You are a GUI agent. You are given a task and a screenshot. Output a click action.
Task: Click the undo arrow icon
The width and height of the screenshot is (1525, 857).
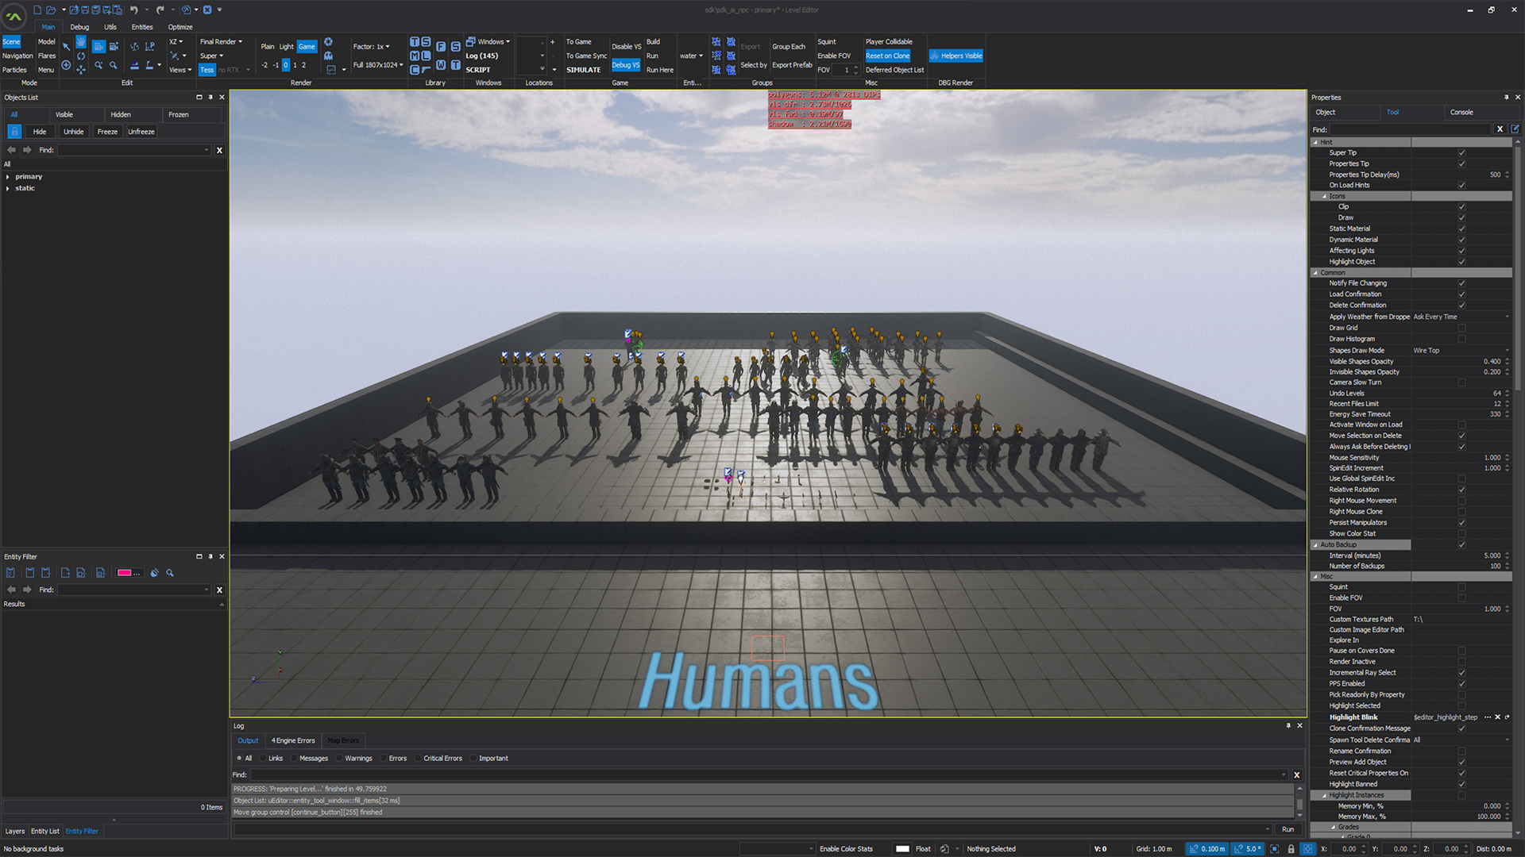coord(133,10)
